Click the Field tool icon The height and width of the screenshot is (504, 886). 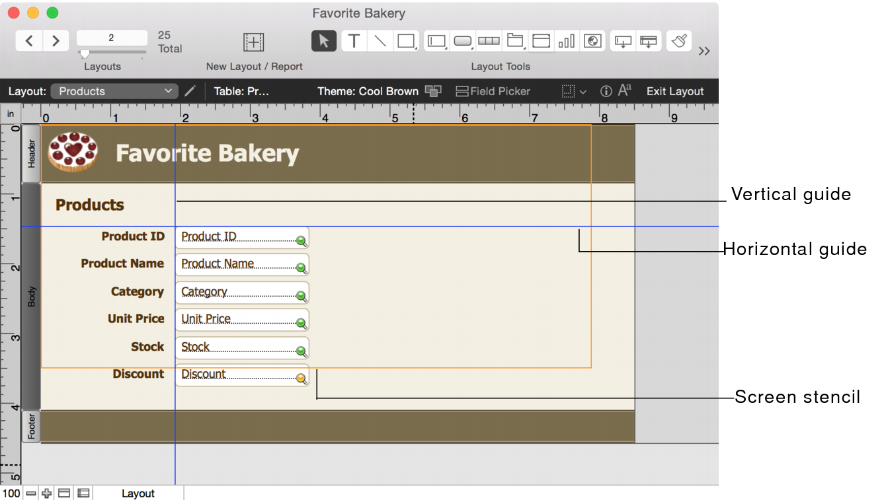point(623,41)
